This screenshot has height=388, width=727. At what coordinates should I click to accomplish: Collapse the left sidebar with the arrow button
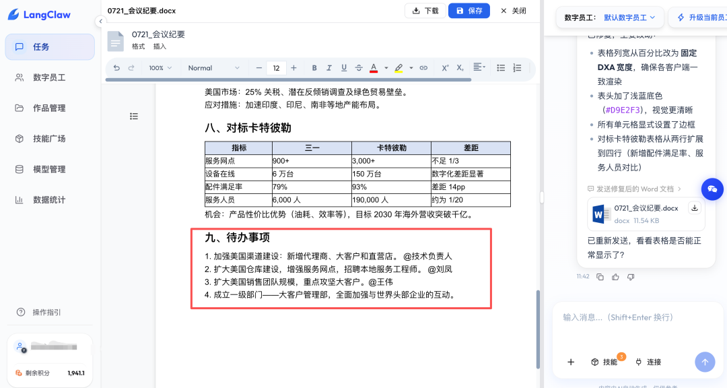[x=100, y=22]
